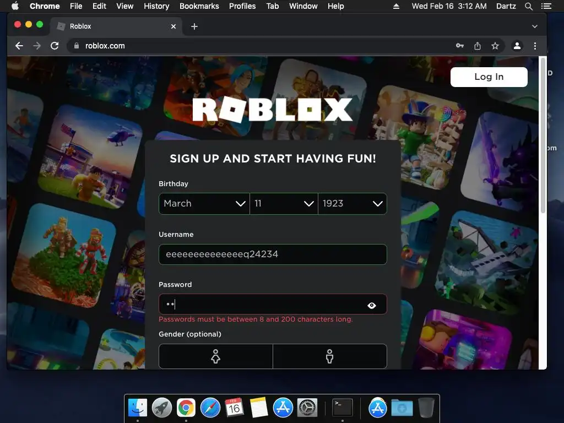
Task: View site info via the lock icon
Action: (76, 46)
